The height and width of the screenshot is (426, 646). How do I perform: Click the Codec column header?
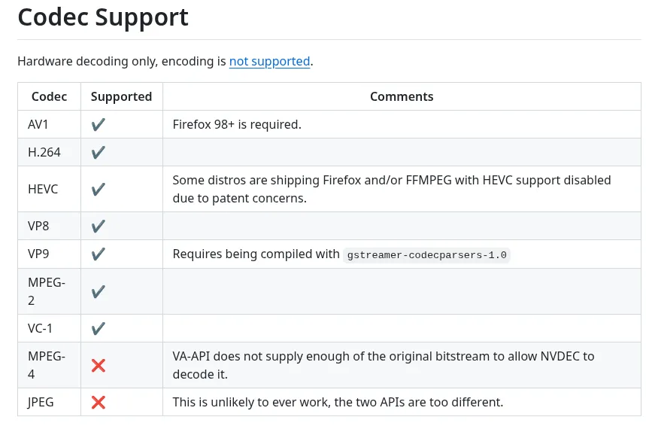point(49,96)
